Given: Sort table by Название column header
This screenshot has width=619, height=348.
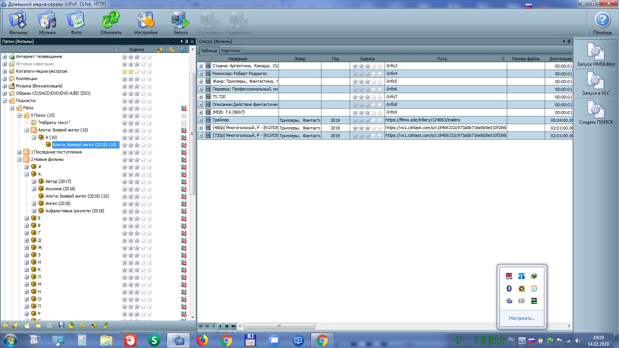Looking at the screenshot, I should pos(238,59).
